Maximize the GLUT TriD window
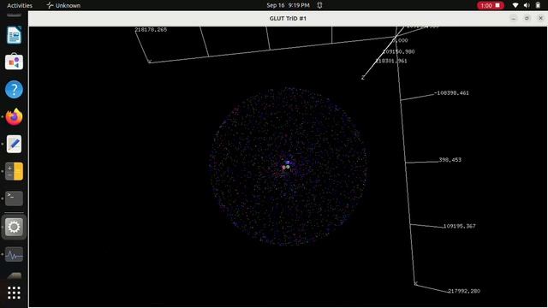Screen dimensions: 548x308 [x=527, y=18]
